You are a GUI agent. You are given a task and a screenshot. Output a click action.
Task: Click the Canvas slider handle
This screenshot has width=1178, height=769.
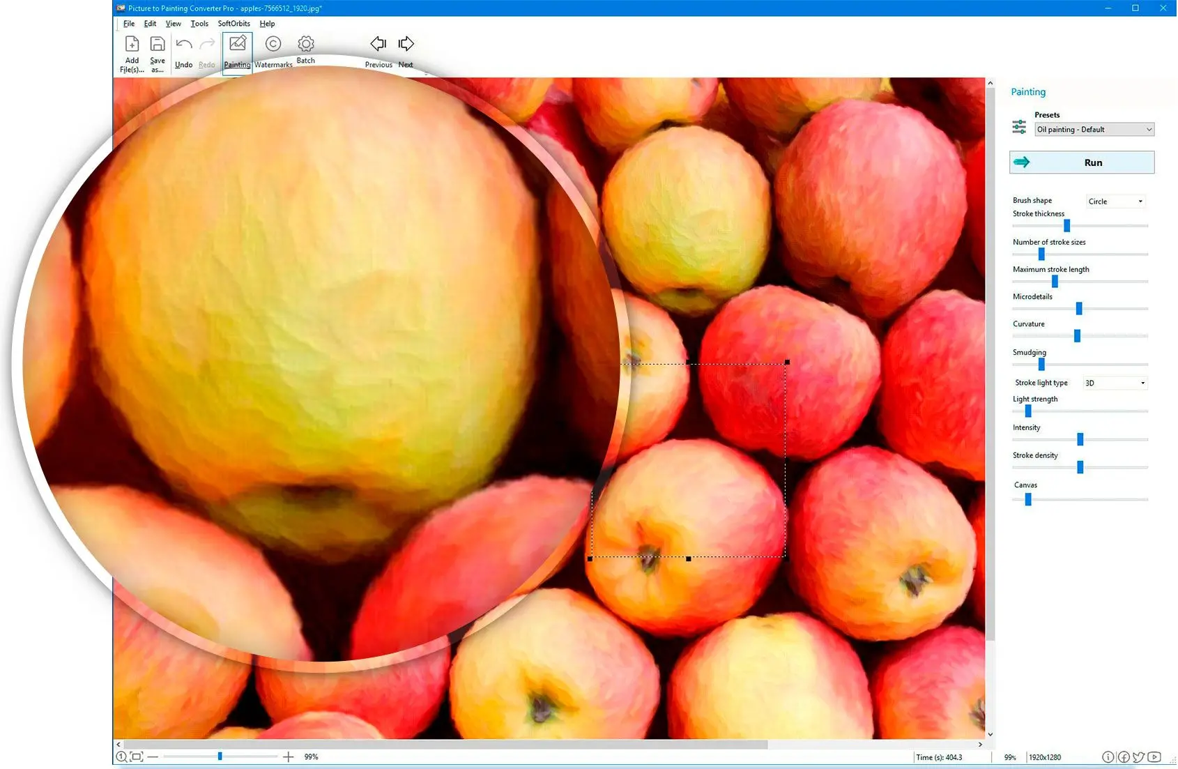1028,499
